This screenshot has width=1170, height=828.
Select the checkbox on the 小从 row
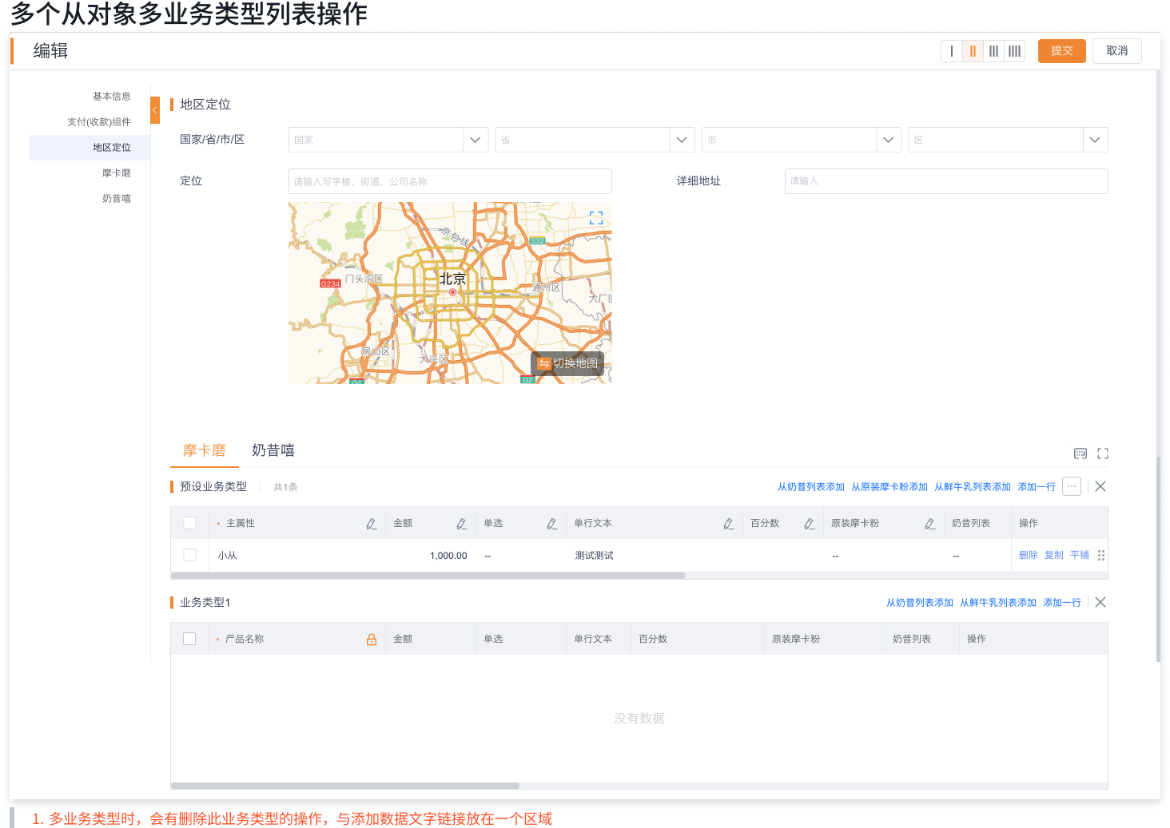(x=189, y=555)
